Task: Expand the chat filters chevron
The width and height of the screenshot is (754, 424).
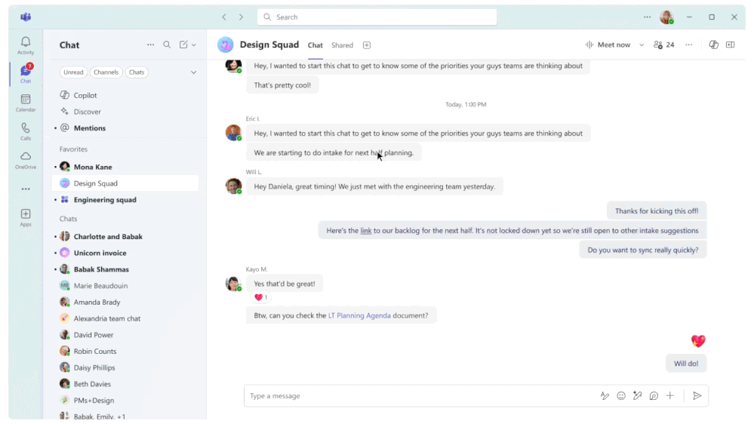Action: [193, 72]
